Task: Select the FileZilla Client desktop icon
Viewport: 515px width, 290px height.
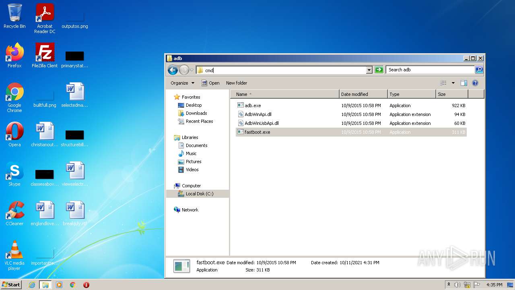Action: pyautogui.click(x=45, y=56)
